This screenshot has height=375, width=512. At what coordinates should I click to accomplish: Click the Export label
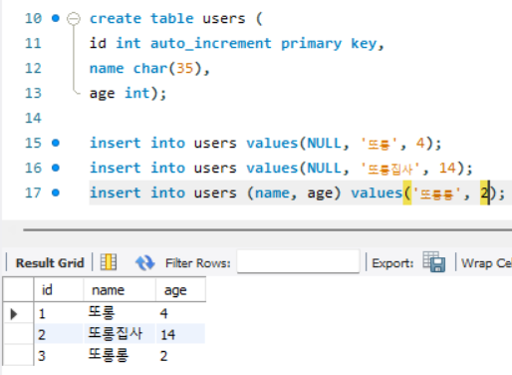pyautogui.click(x=392, y=263)
